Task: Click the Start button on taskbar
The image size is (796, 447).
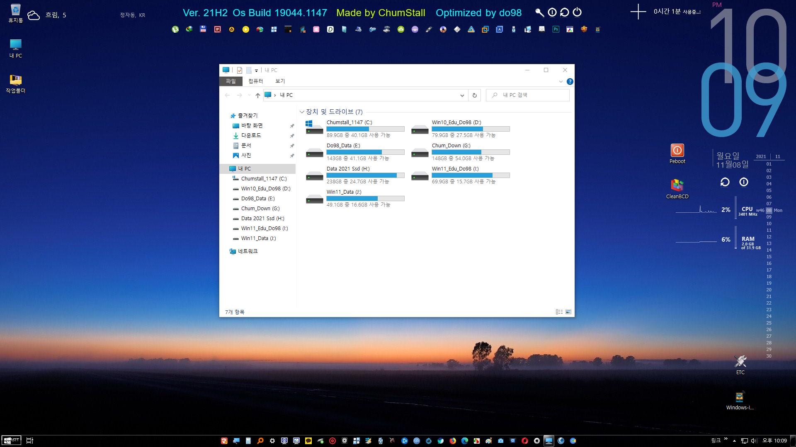Action: coord(11,440)
